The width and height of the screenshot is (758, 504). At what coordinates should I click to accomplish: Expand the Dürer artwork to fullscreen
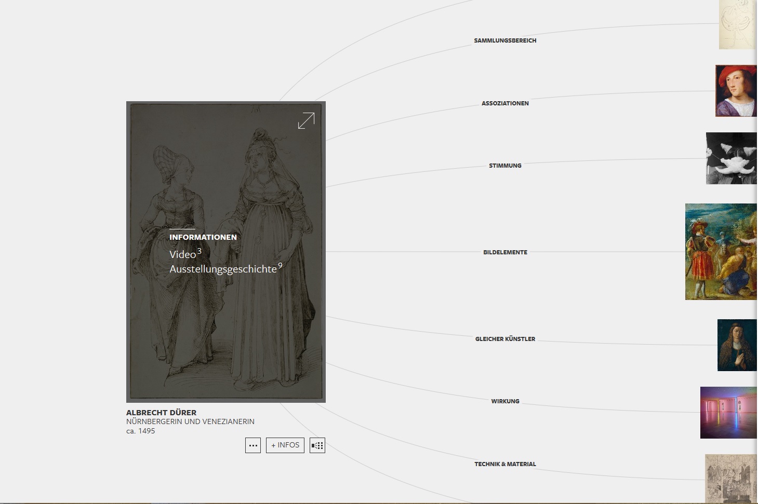click(x=306, y=120)
